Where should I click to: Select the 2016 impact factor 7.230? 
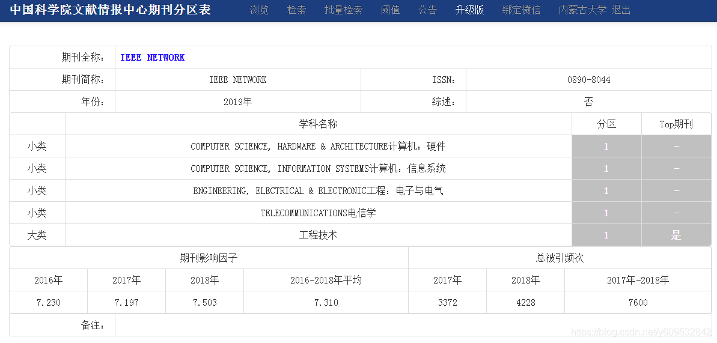49,302
